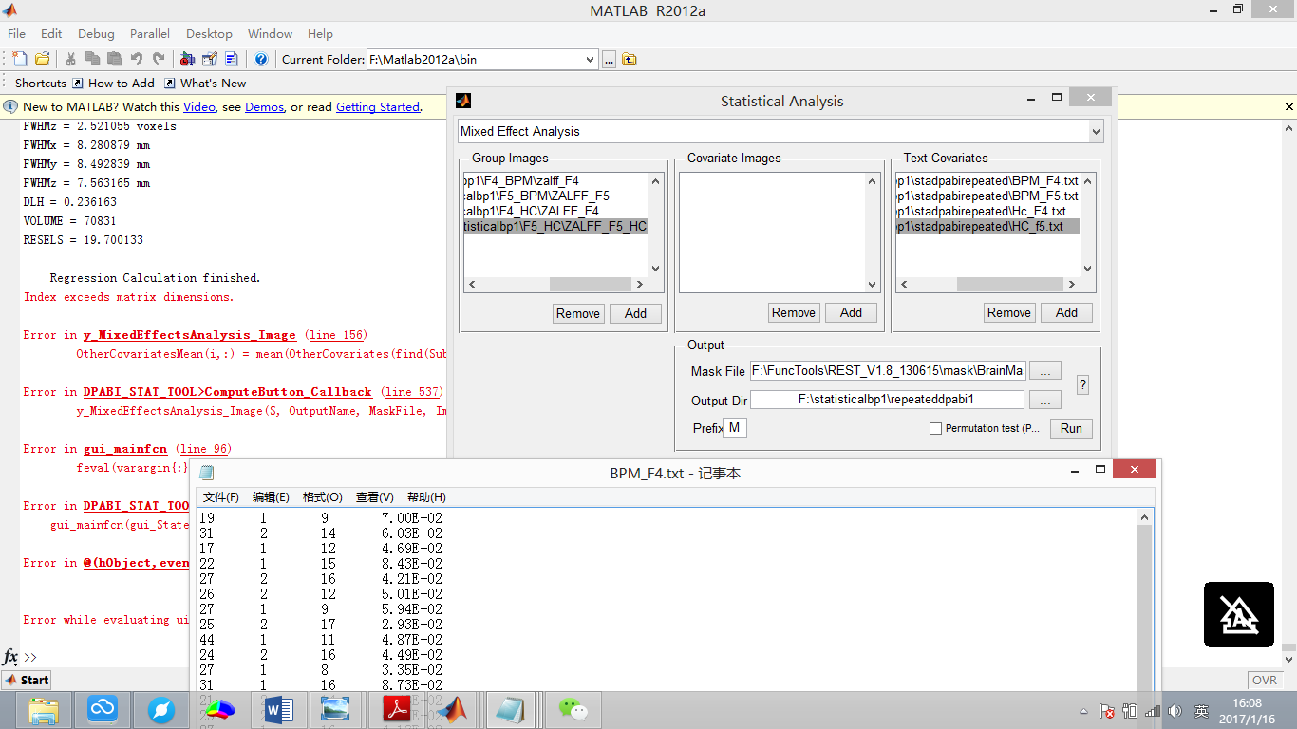Open the blue browser icon in taskbar

pos(161,709)
